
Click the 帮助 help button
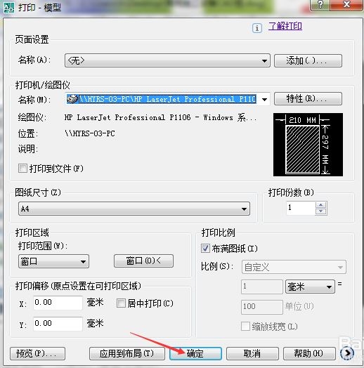(x=309, y=353)
